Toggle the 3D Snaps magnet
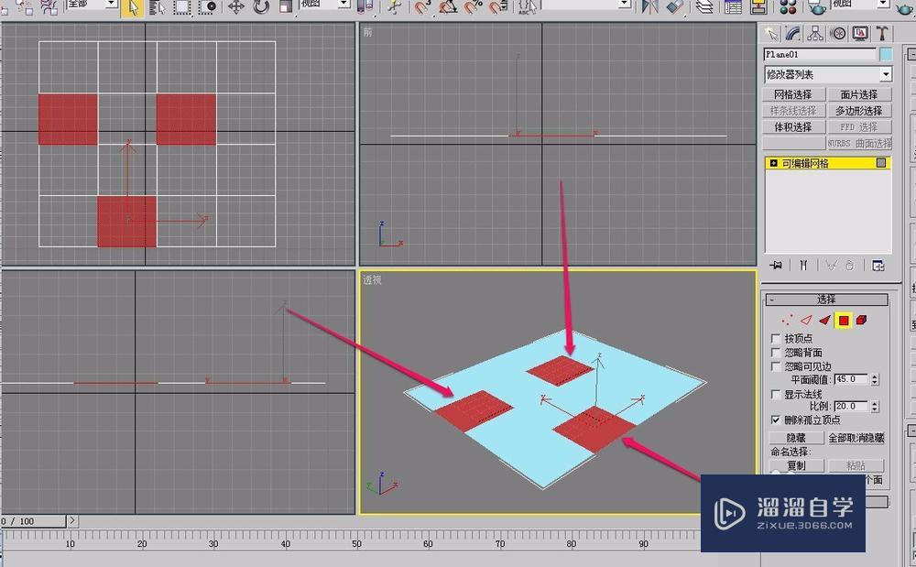Image resolution: width=916 pixels, height=567 pixels. (x=422, y=7)
